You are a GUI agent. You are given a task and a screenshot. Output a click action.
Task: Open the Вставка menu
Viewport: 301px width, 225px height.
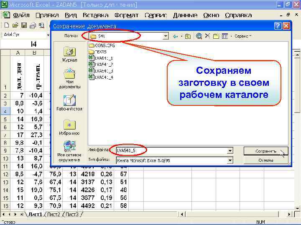pos(95,15)
